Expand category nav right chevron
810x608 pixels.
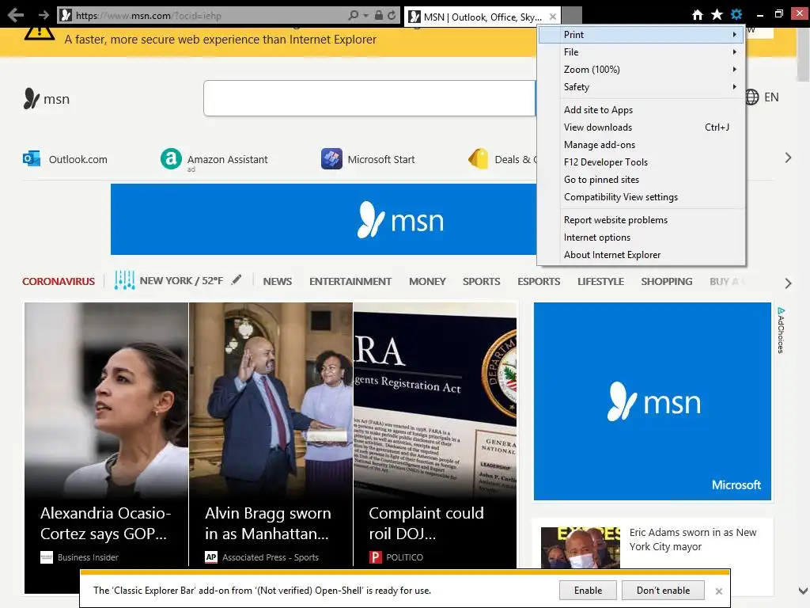pyautogui.click(x=788, y=283)
